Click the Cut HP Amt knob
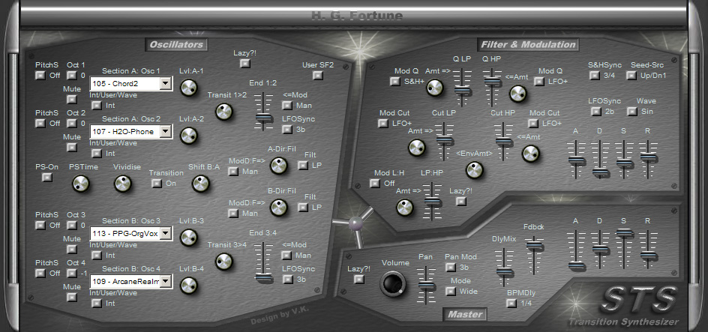 [530, 154]
